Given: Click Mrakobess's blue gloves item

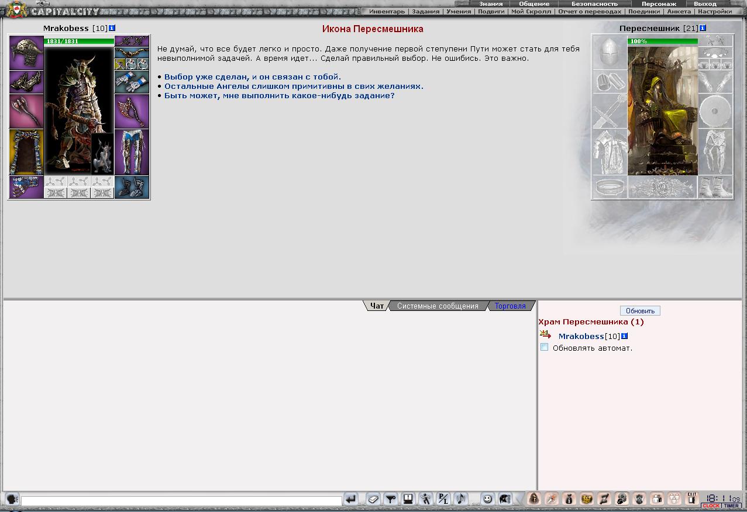Looking at the screenshot, I should pyautogui.click(x=132, y=82).
